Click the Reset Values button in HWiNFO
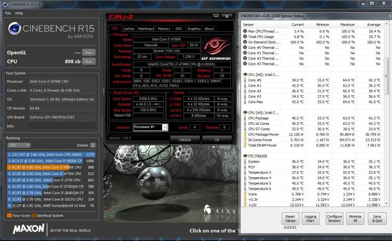 point(290,218)
